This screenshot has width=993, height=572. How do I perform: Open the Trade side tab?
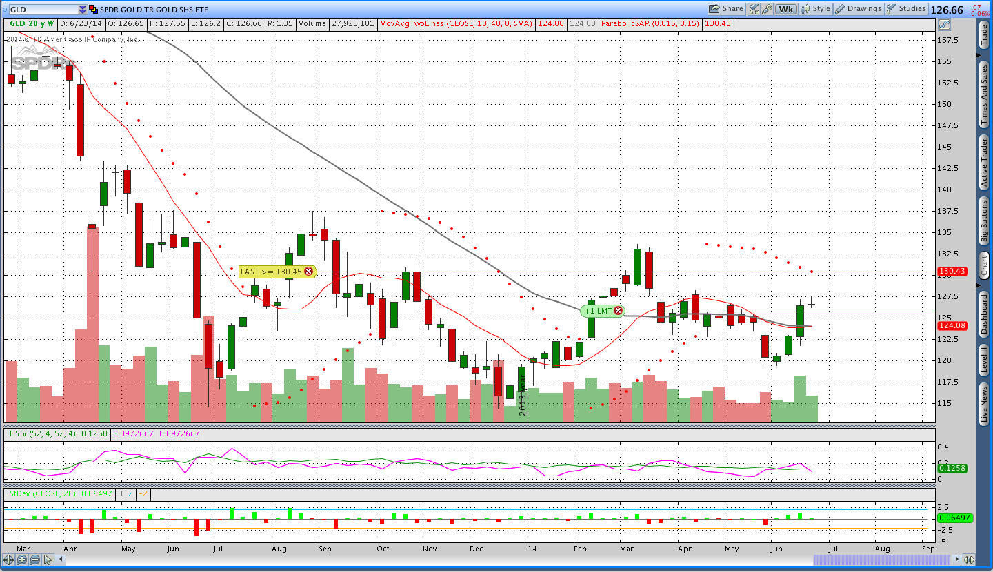[x=984, y=35]
